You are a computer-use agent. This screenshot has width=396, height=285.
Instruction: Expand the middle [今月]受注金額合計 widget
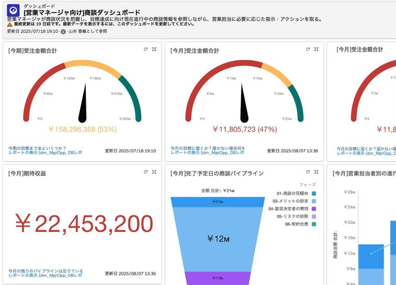coord(316,49)
